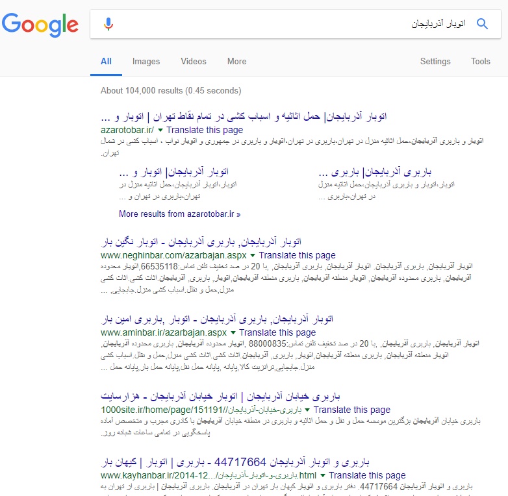Viewport: 508px width, 496px height.
Task: Click the Google logo
Action: [x=40, y=25]
